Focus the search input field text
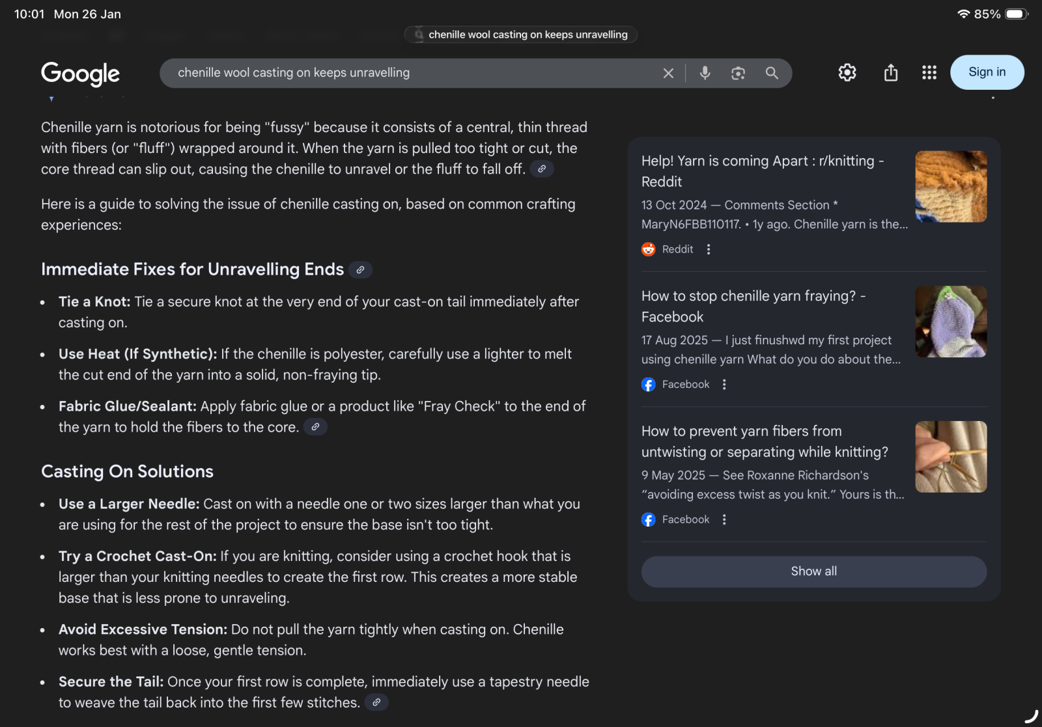Image resolution: width=1042 pixels, height=727 pixels. (x=391, y=73)
